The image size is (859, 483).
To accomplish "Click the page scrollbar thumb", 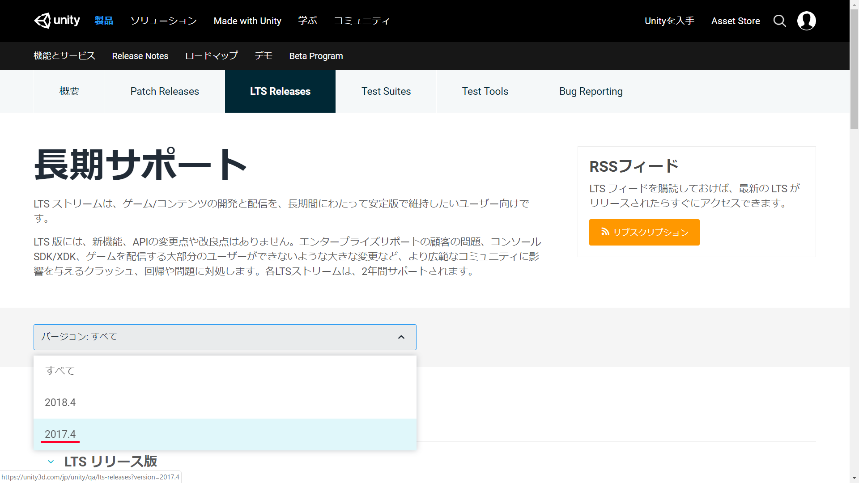I will tap(854, 69).
